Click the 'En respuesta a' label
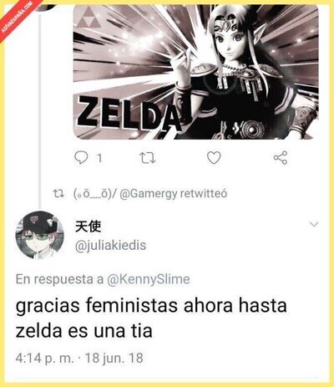 tap(59, 279)
